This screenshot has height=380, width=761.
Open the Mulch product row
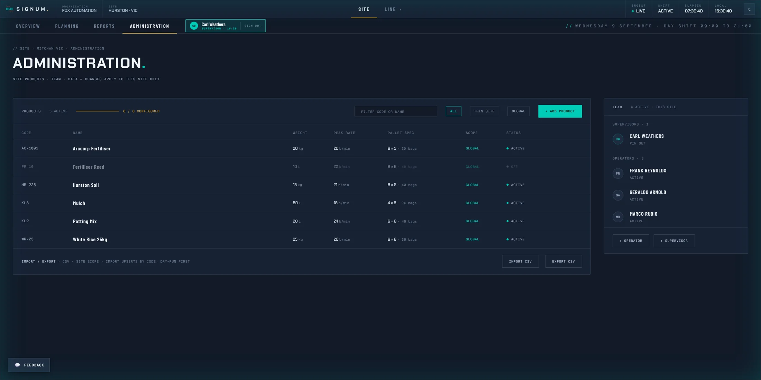(302, 203)
